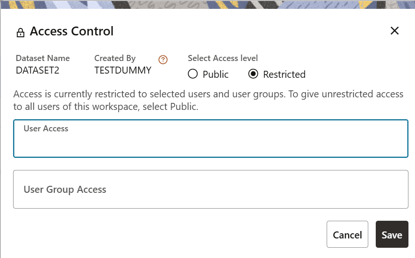The height and width of the screenshot is (258, 415).
Task: Click the DATASET2 dataset name value
Action: (x=37, y=71)
